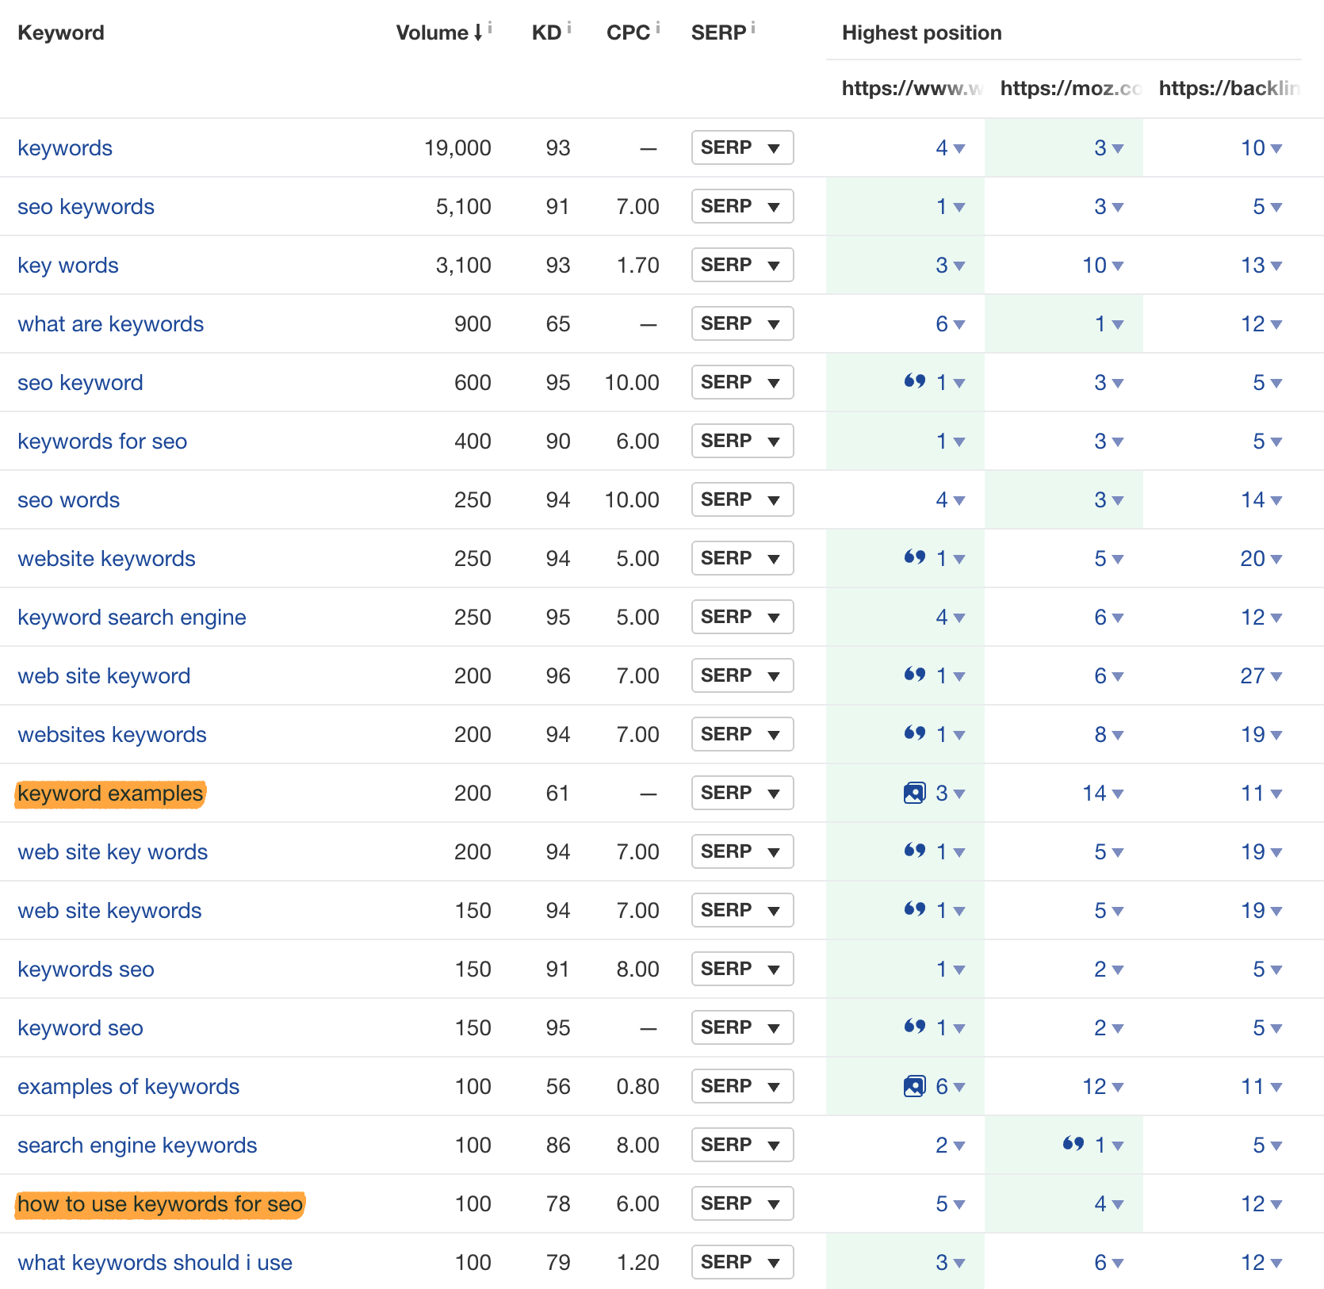Expand position 10 arrow in 'keywords' row
1324x1289 pixels.
click(1276, 149)
